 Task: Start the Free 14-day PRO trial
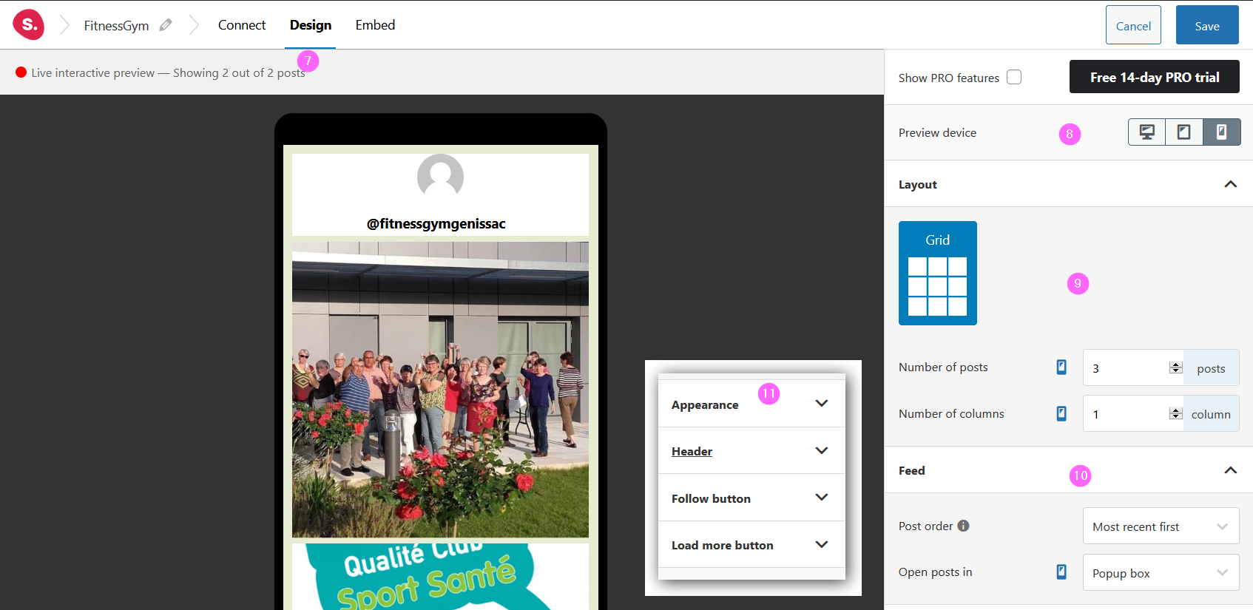point(1154,77)
